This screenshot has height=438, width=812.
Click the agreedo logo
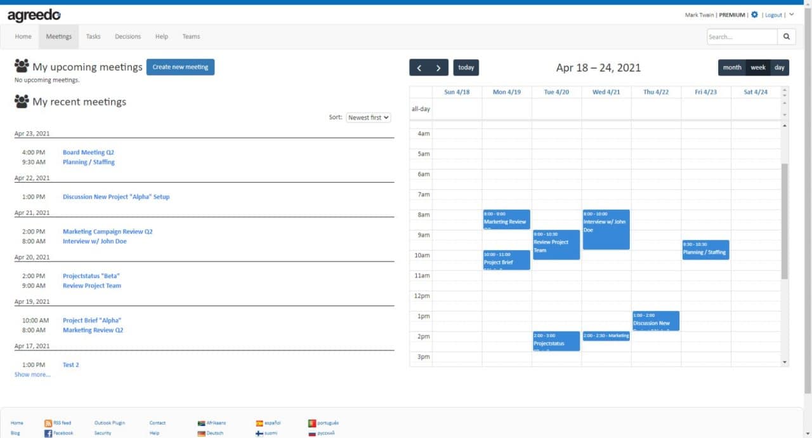click(33, 14)
